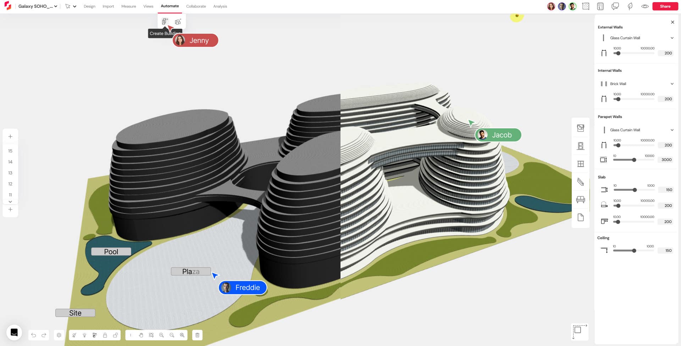The width and height of the screenshot is (681, 346).
Task: Select the pan hand tool
Action: point(141,335)
